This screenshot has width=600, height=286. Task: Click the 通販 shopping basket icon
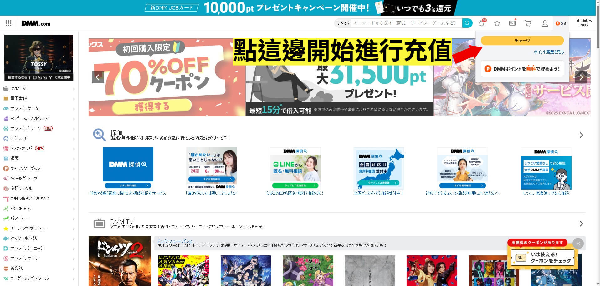click(x=6, y=159)
